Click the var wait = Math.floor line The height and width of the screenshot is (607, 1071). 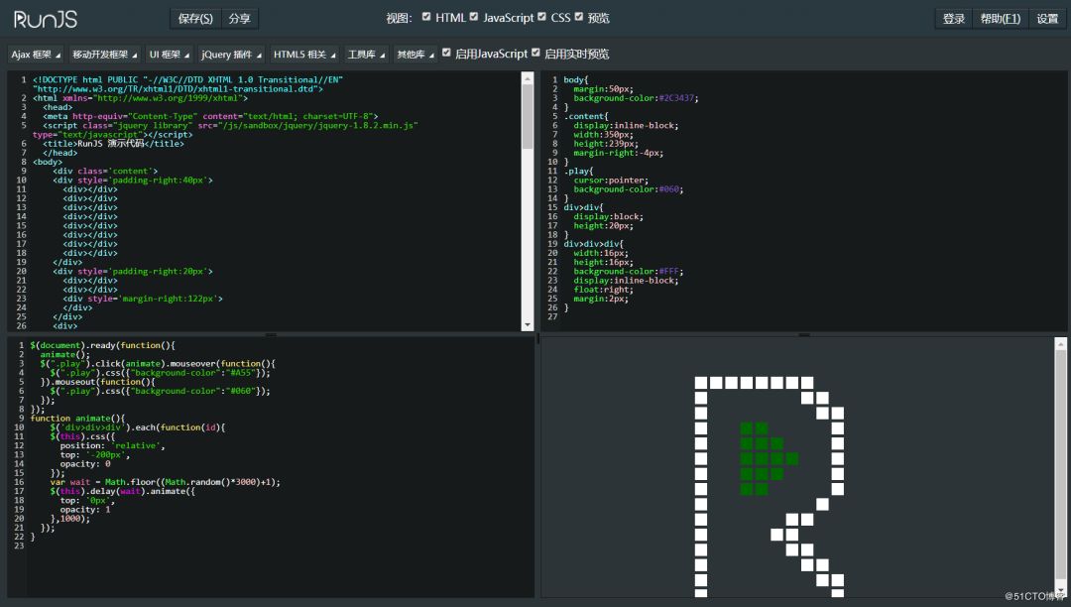tap(165, 482)
